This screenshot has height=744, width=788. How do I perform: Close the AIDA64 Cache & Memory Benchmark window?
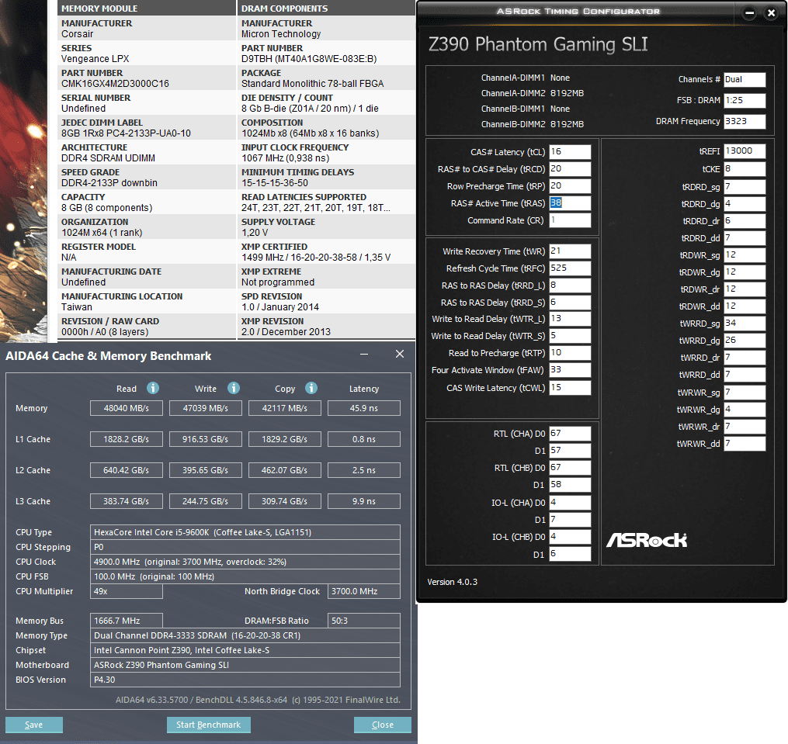pos(400,355)
